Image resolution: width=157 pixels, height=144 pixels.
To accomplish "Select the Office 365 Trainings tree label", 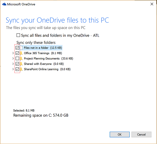I will tap(43, 53).
